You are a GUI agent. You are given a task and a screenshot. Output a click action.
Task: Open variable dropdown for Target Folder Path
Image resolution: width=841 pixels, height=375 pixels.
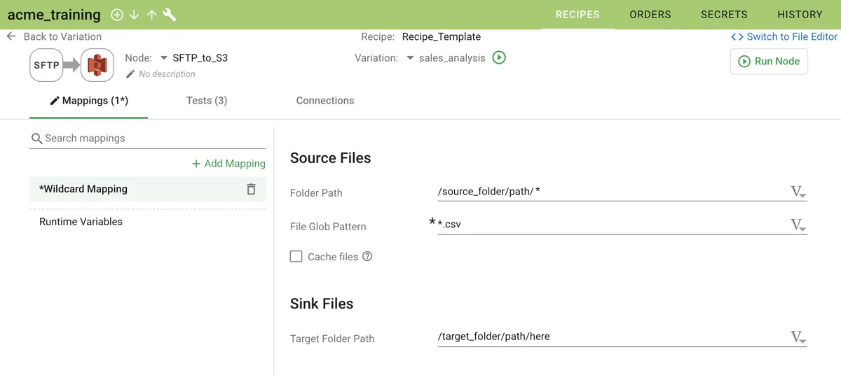[x=798, y=337]
